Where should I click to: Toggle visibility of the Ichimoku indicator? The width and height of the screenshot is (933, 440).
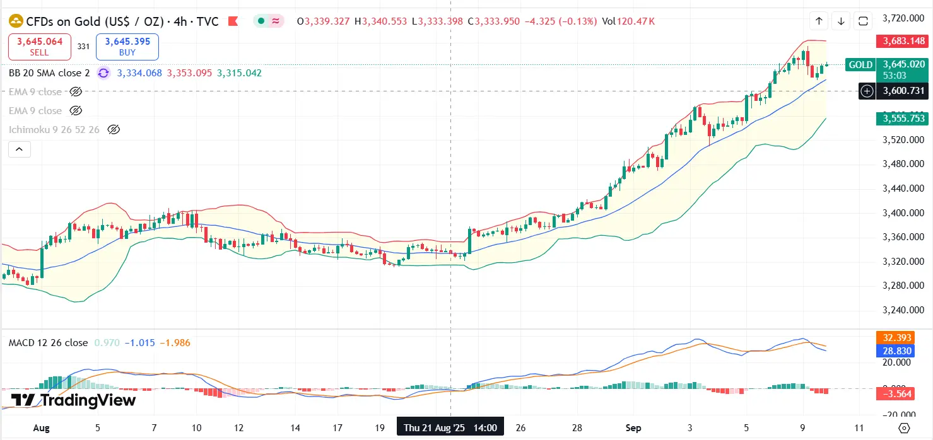114,129
